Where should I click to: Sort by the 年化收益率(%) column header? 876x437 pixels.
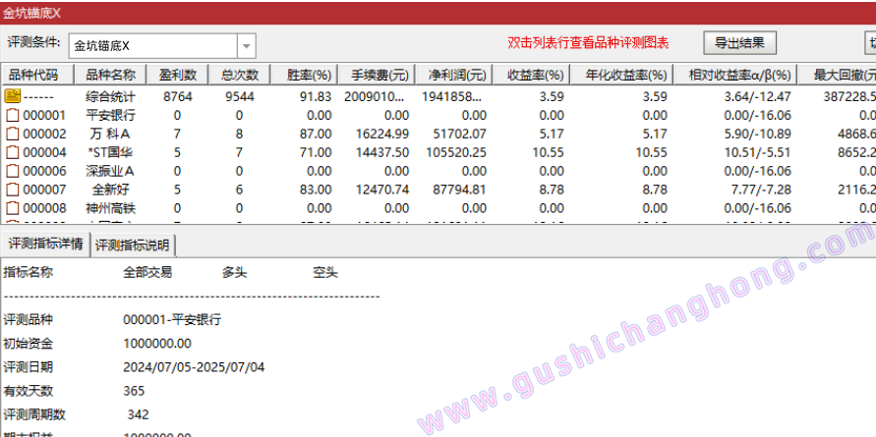click(x=621, y=75)
